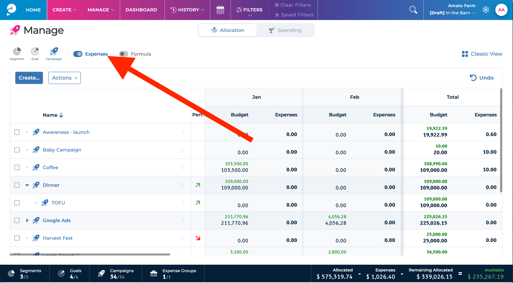This screenshot has height=283, width=513.
Task: Open kebab menu for Coffee row
Action: click(x=182, y=168)
